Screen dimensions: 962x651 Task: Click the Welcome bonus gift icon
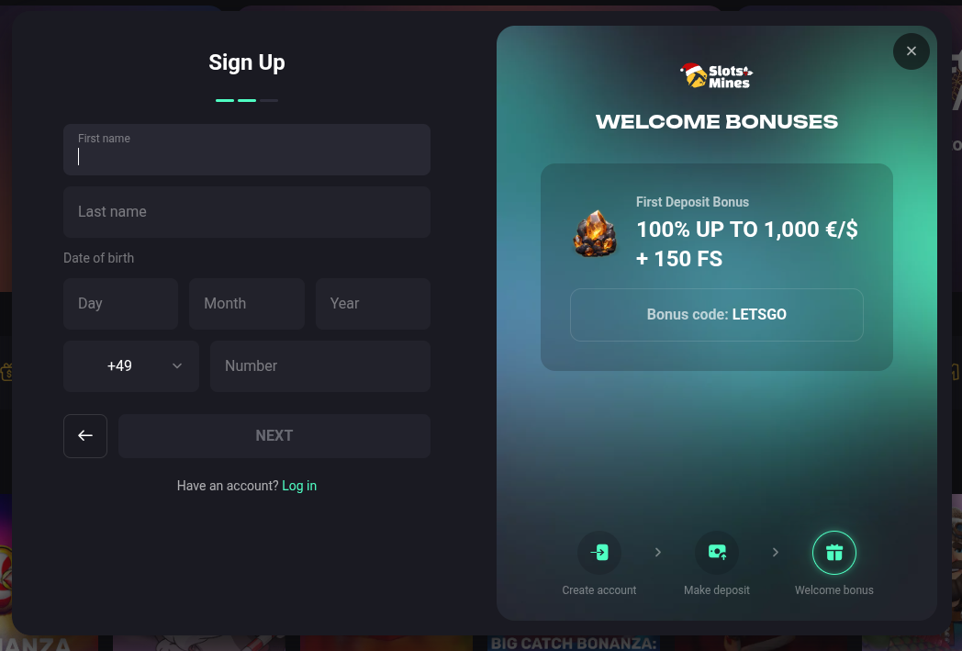tap(833, 552)
